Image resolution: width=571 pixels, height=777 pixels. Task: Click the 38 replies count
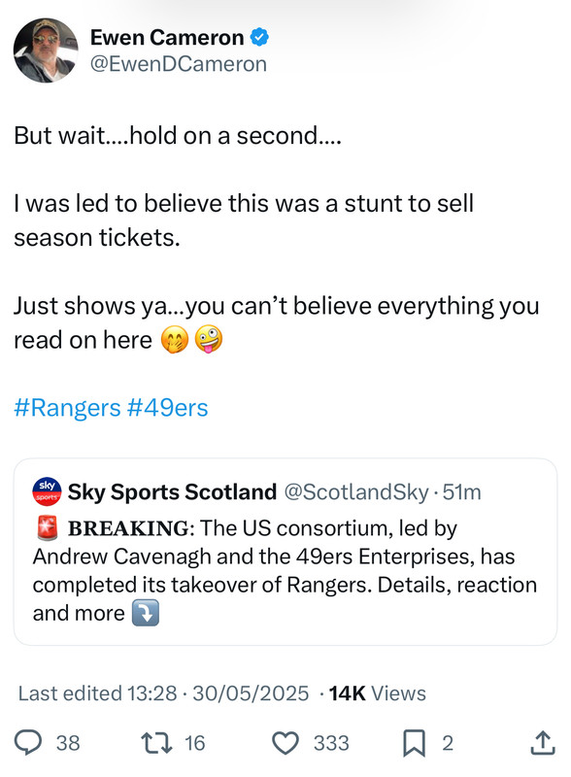point(68,743)
